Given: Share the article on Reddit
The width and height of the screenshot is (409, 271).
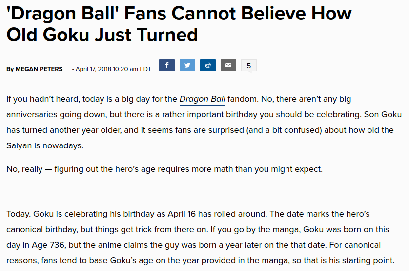Looking at the screenshot, I should [208, 65].
